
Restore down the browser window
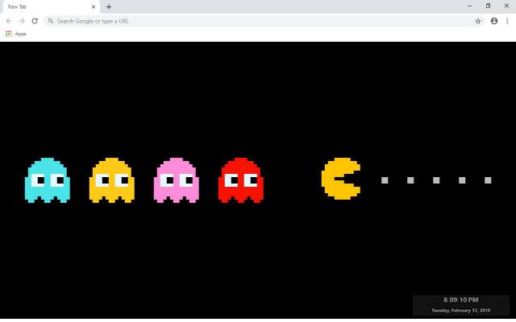click(488, 6)
